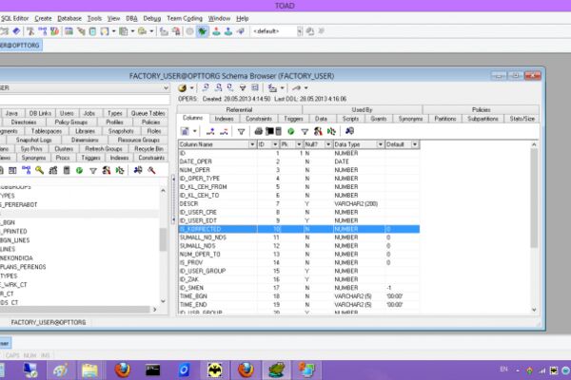Click the filter funnel icon above columns grid

(241, 132)
